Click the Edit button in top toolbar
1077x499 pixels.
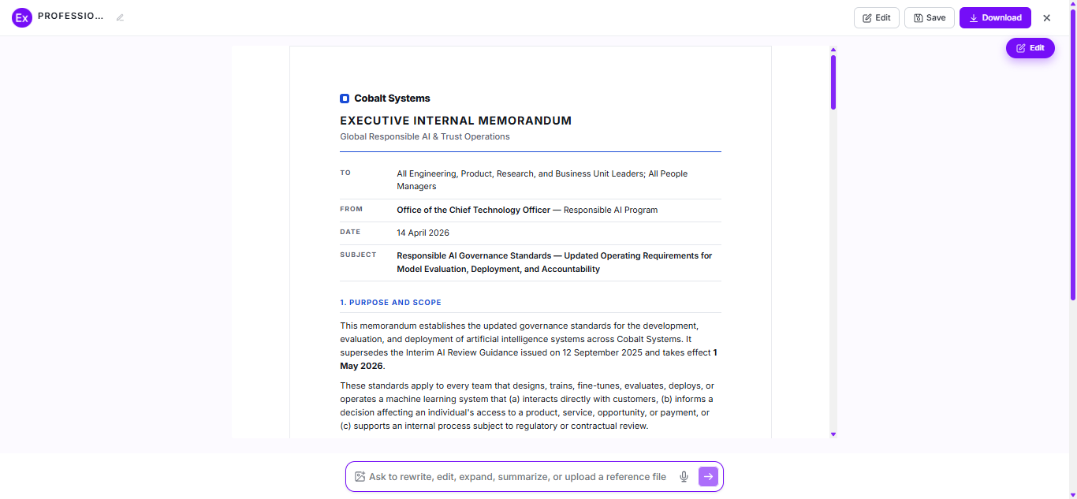[876, 17]
